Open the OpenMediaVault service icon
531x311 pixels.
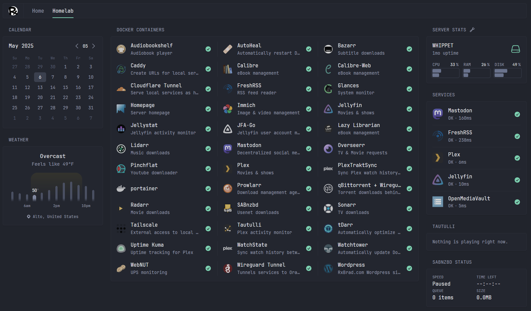click(438, 202)
